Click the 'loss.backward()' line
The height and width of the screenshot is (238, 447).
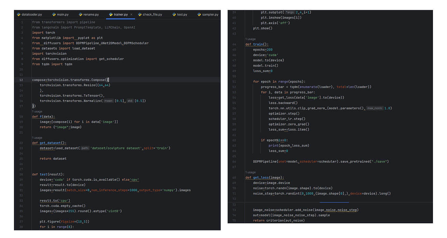(x=283, y=103)
